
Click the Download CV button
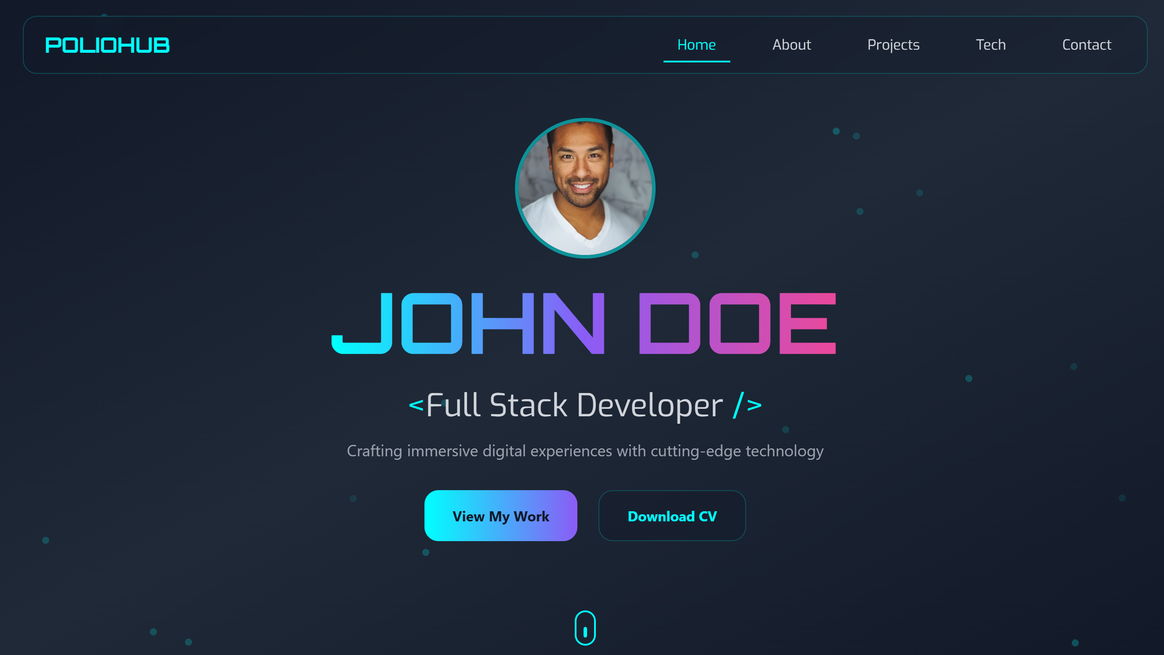coord(672,516)
